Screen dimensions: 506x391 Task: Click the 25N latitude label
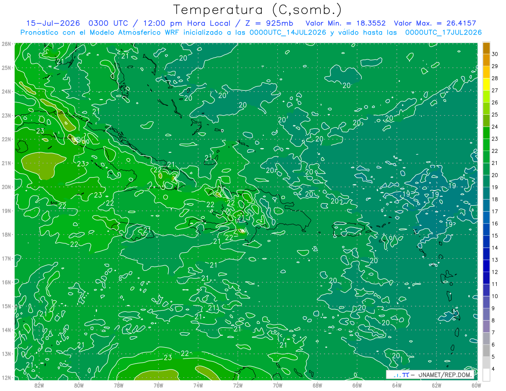click(x=6, y=68)
